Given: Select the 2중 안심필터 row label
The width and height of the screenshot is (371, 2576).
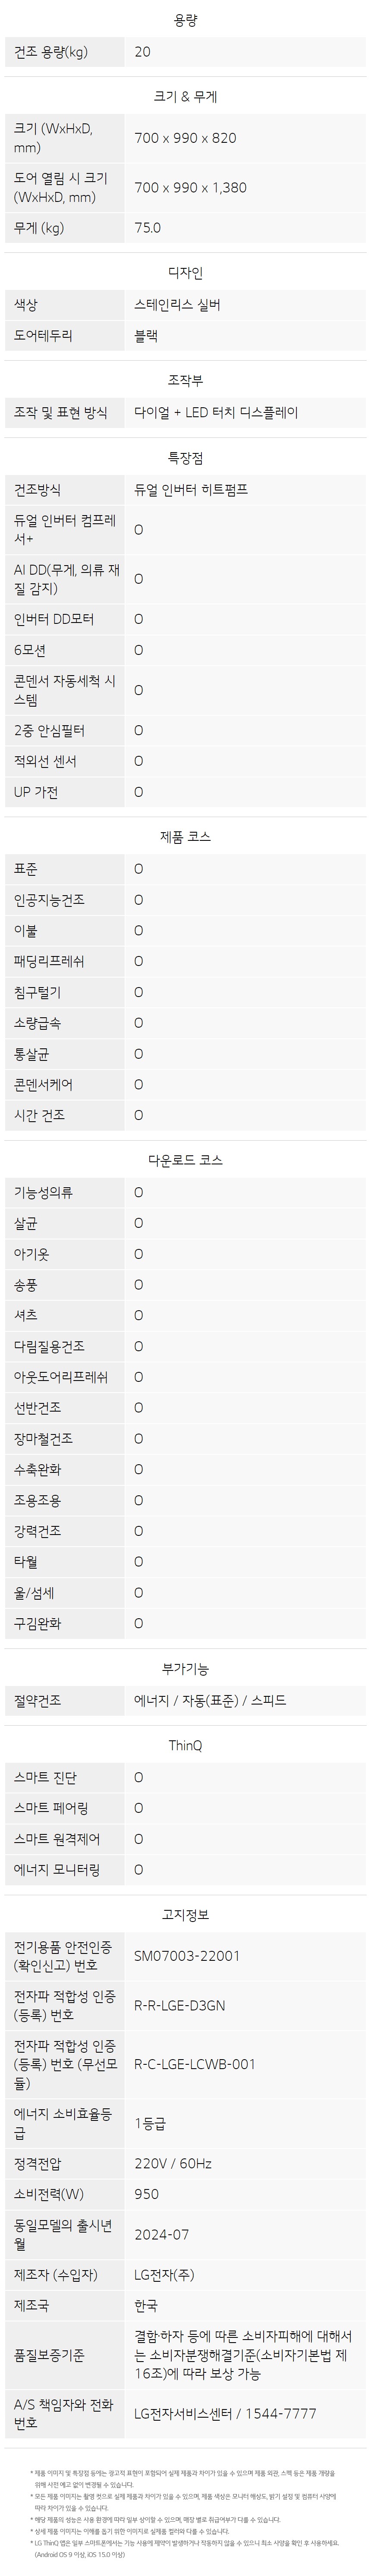Looking at the screenshot, I should tap(50, 731).
